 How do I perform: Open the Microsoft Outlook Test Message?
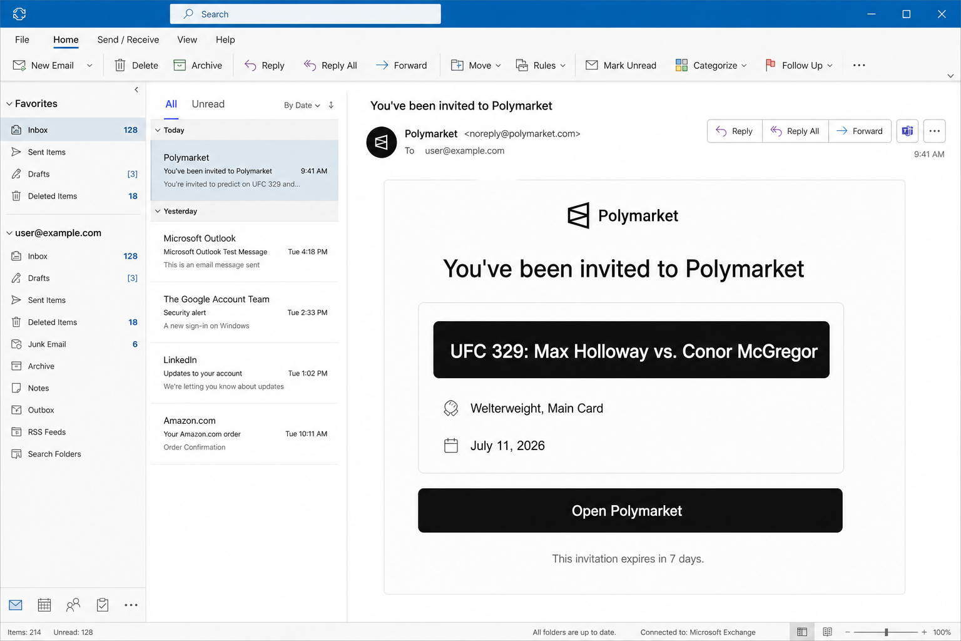click(x=245, y=252)
